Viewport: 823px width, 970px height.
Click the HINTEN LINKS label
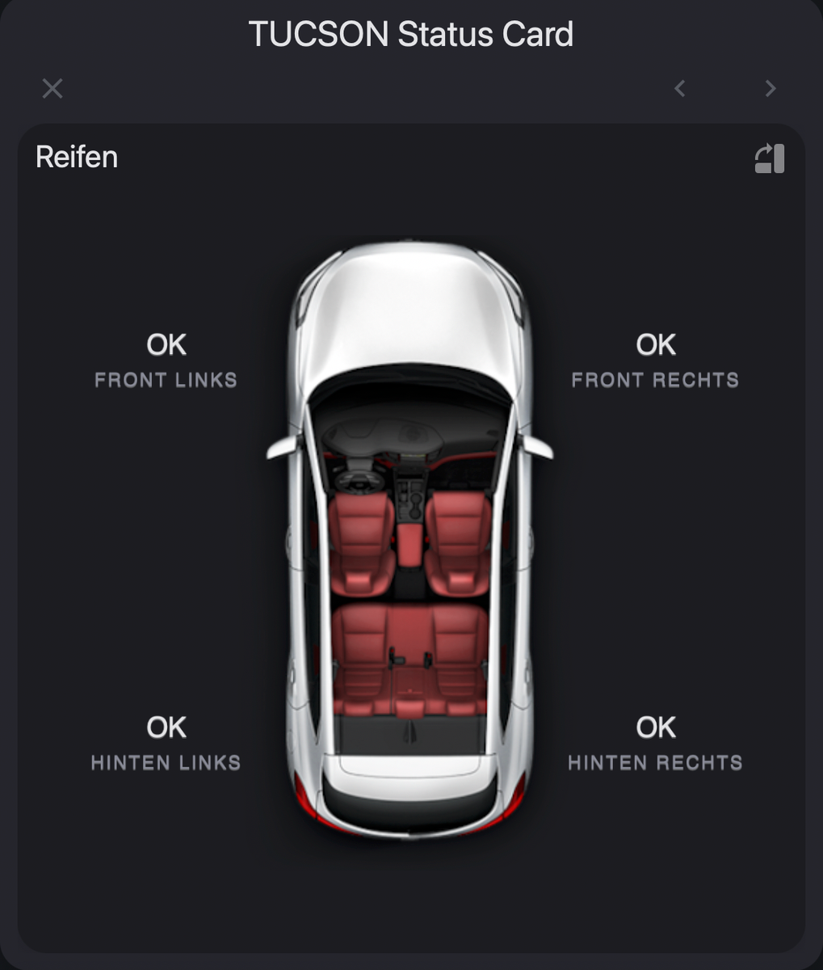point(166,762)
